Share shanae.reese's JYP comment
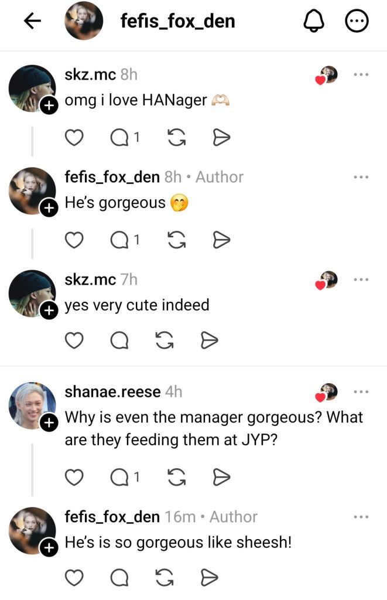 221,477
